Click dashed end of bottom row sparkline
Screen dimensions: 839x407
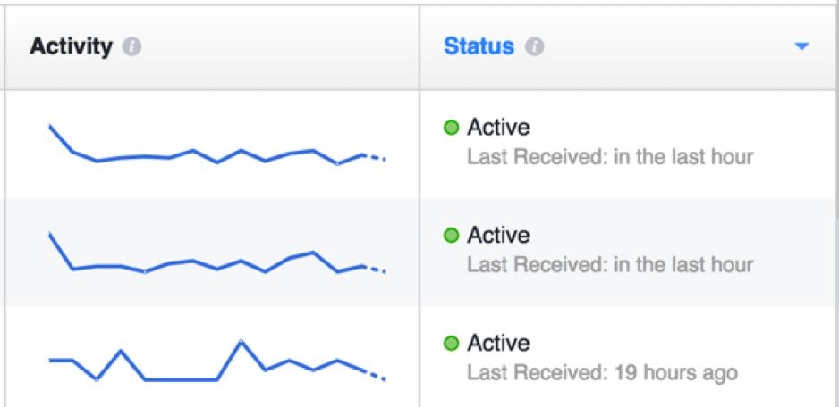376,376
